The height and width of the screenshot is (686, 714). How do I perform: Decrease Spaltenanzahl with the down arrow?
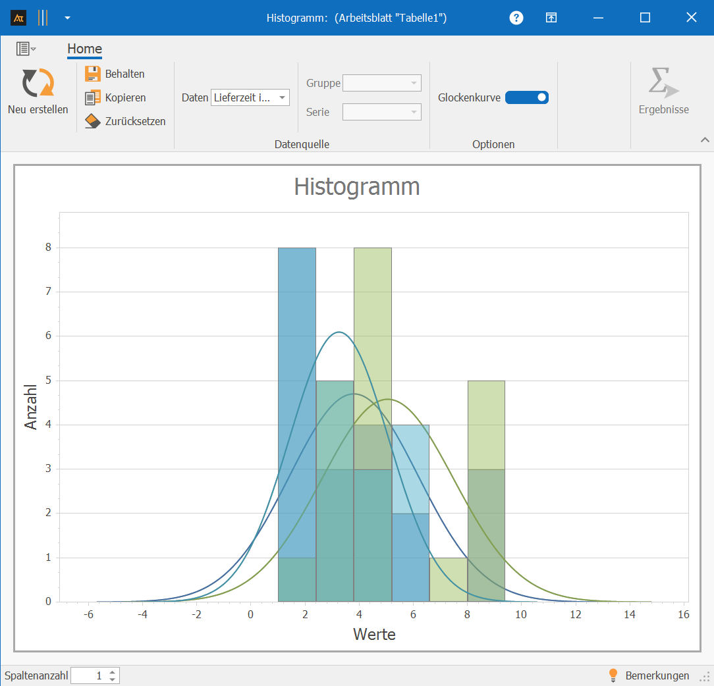pyautogui.click(x=113, y=679)
